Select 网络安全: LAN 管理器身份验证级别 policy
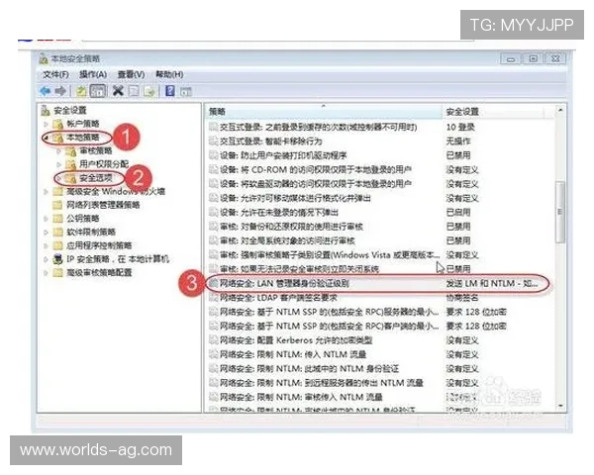Image resolution: width=594 pixels, height=475 pixels. click(284, 283)
